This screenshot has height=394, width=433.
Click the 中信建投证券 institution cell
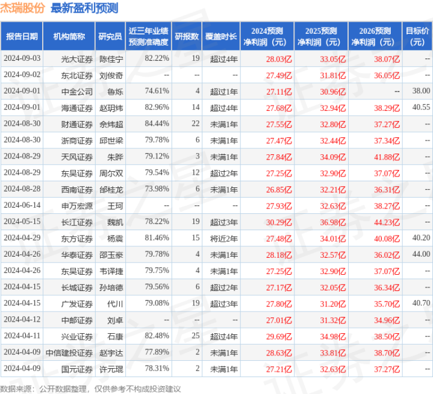pos(69,352)
